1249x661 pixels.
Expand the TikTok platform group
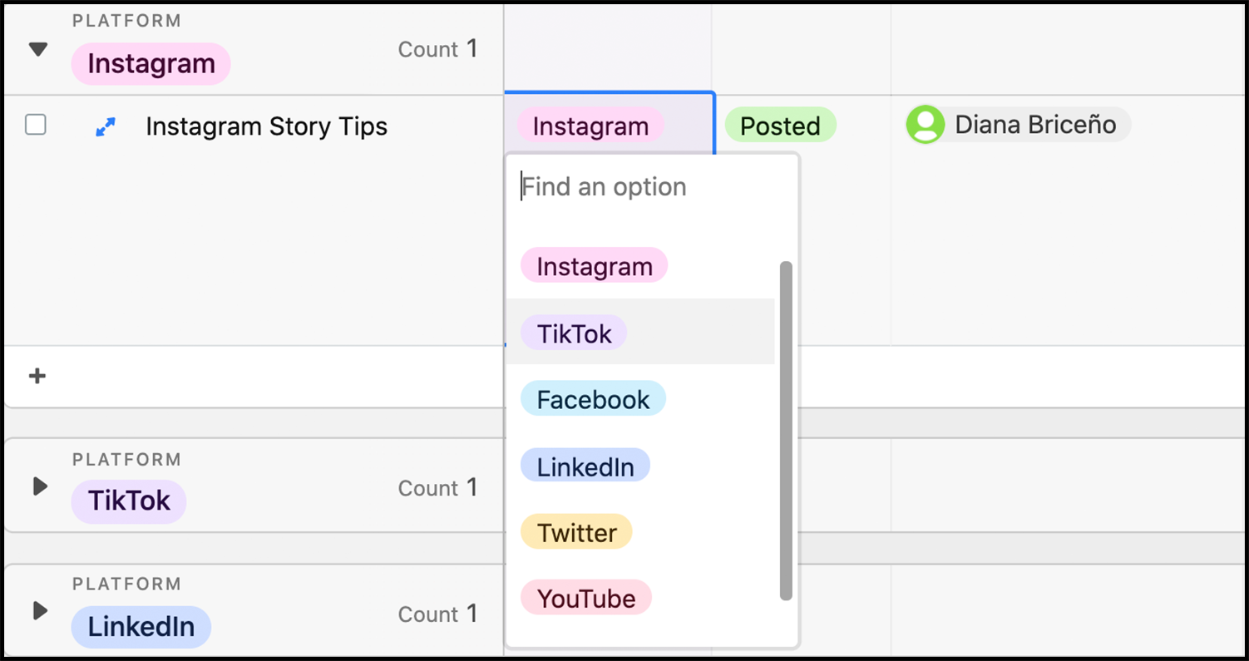point(40,486)
